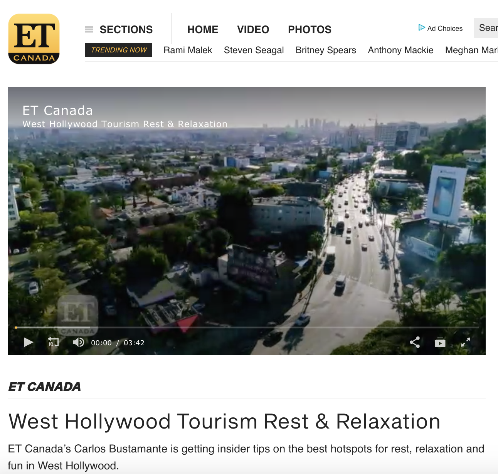Viewport: 498px width, 474px height.
Task: Click the TRENDING NOW label
Action: pos(118,50)
